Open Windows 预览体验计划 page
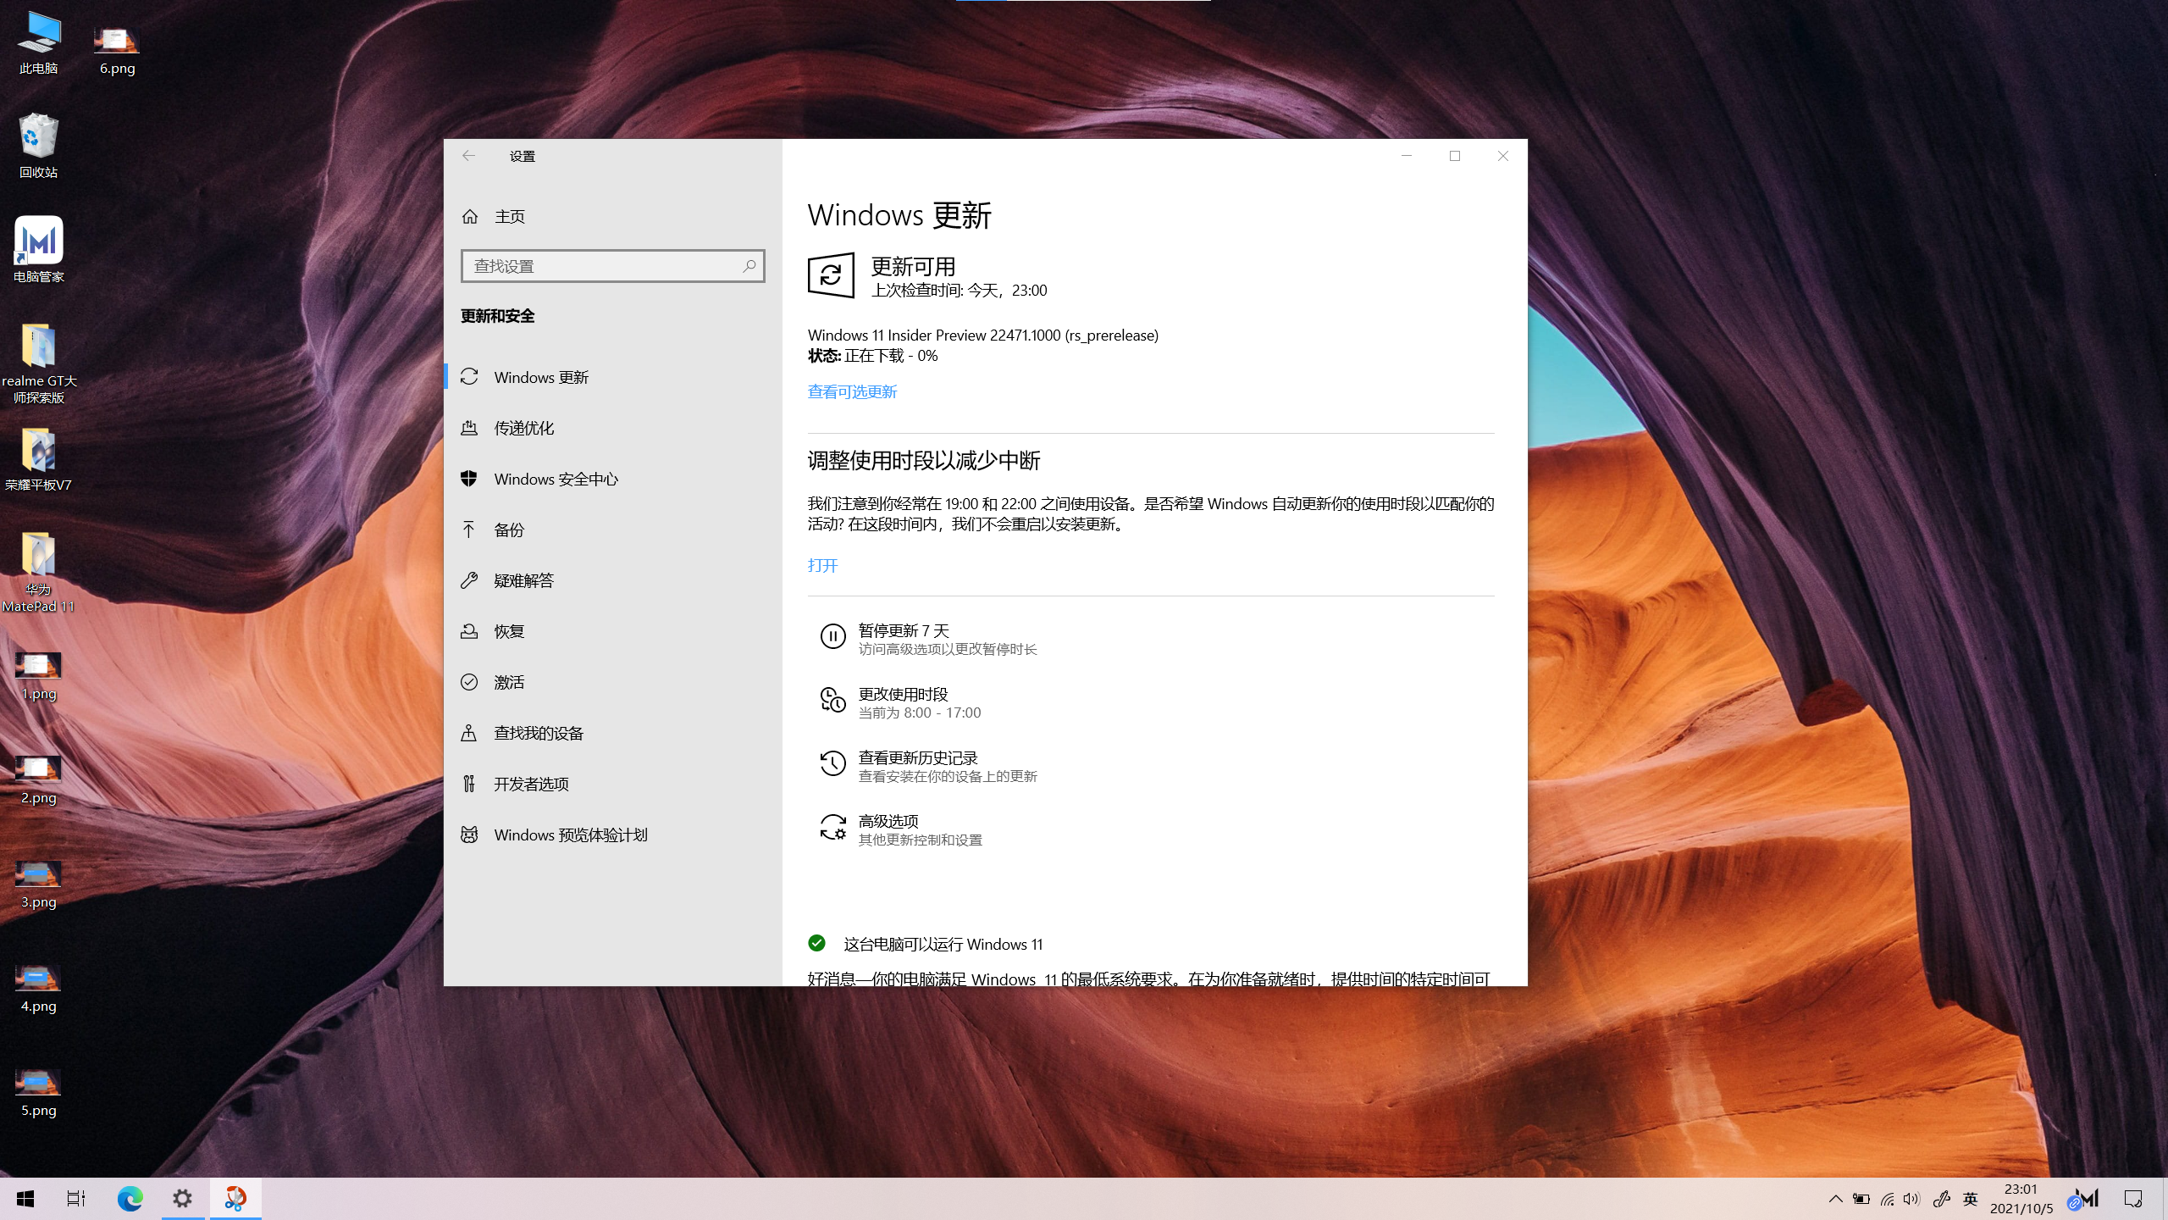Image resolution: width=2168 pixels, height=1220 pixels. [613, 835]
